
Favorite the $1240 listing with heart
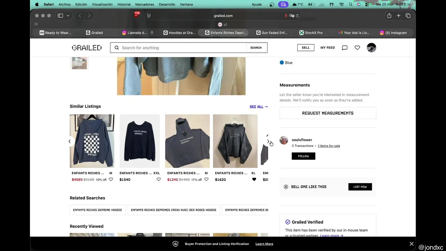click(206, 180)
